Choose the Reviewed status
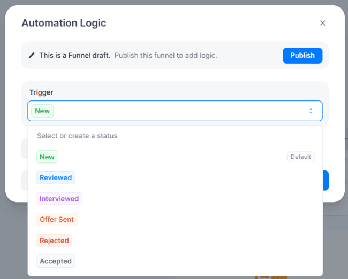Viewport: 348px width, 279px height. click(x=56, y=177)
